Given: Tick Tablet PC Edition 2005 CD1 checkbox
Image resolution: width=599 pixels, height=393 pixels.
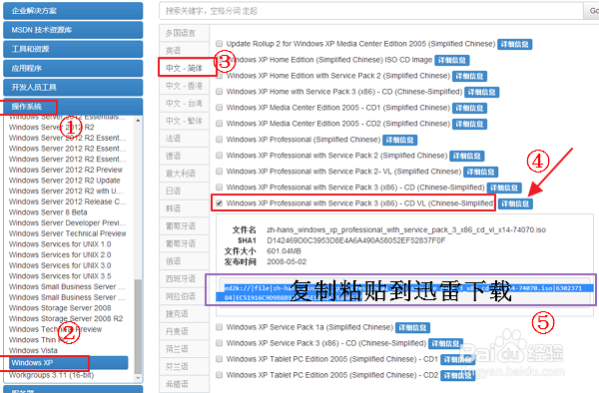Looking at the screenshot, I should pos(220,359).
